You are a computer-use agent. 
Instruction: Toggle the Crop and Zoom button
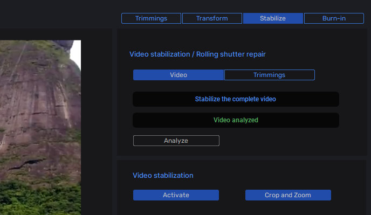tap(288, 195)
